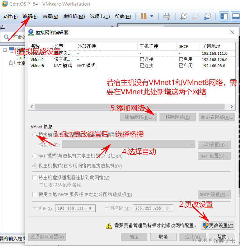This screenshot has width=240, height=246.
Task: Select the VMnet1 network row
Action: [x=132, y=59]
